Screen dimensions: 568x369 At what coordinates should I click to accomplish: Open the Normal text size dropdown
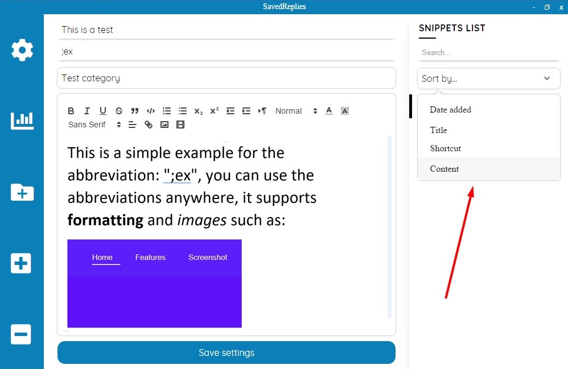click(297, 111)
